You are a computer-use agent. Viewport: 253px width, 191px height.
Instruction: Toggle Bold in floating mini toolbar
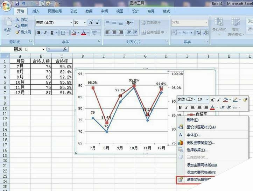pyautogui.click(x=181, y=107)
